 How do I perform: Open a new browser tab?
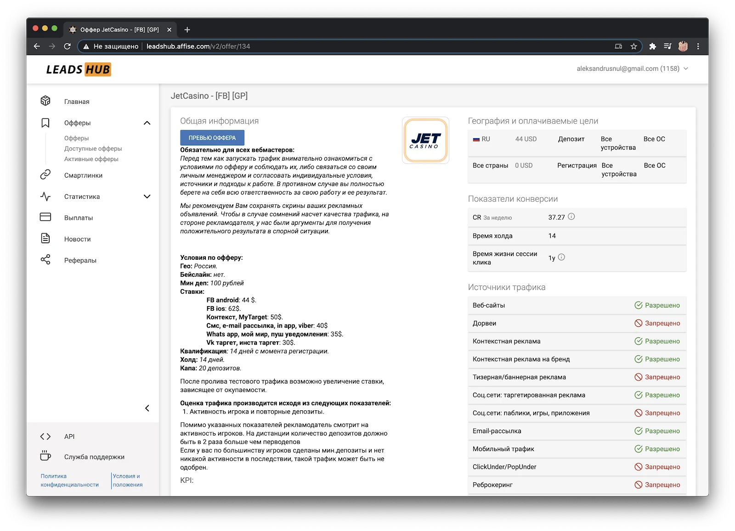tap(187, 30)
